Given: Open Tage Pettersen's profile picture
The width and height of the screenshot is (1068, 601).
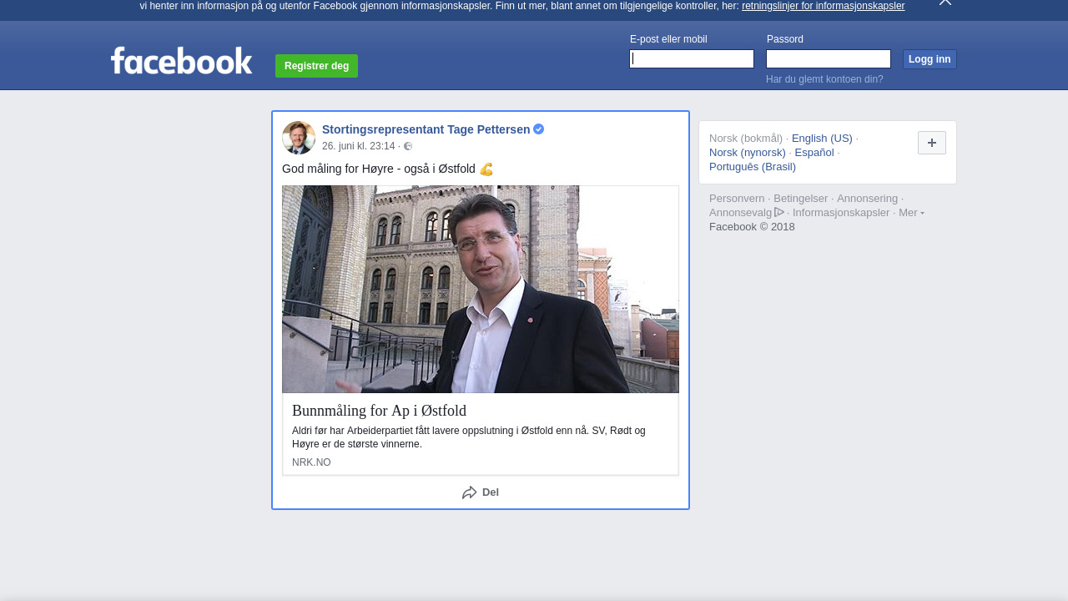Looking at the screenshot, I should point(299,138).
